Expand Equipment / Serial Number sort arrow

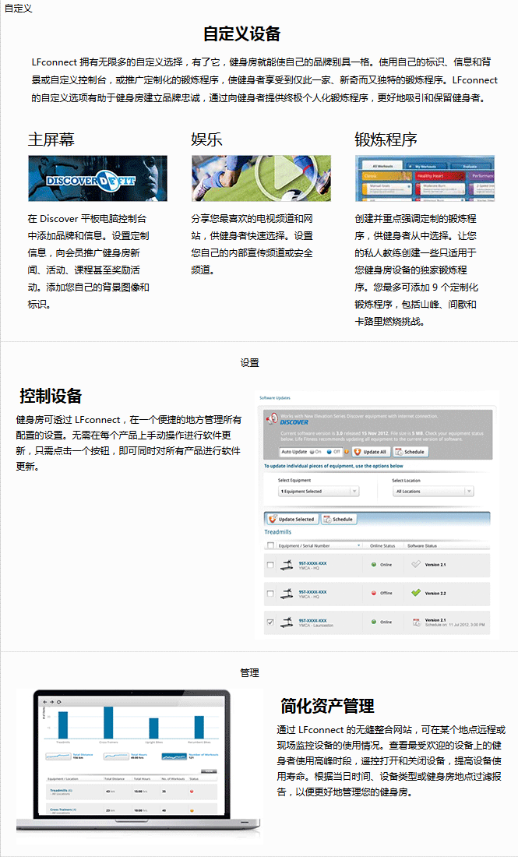point(359,545)
